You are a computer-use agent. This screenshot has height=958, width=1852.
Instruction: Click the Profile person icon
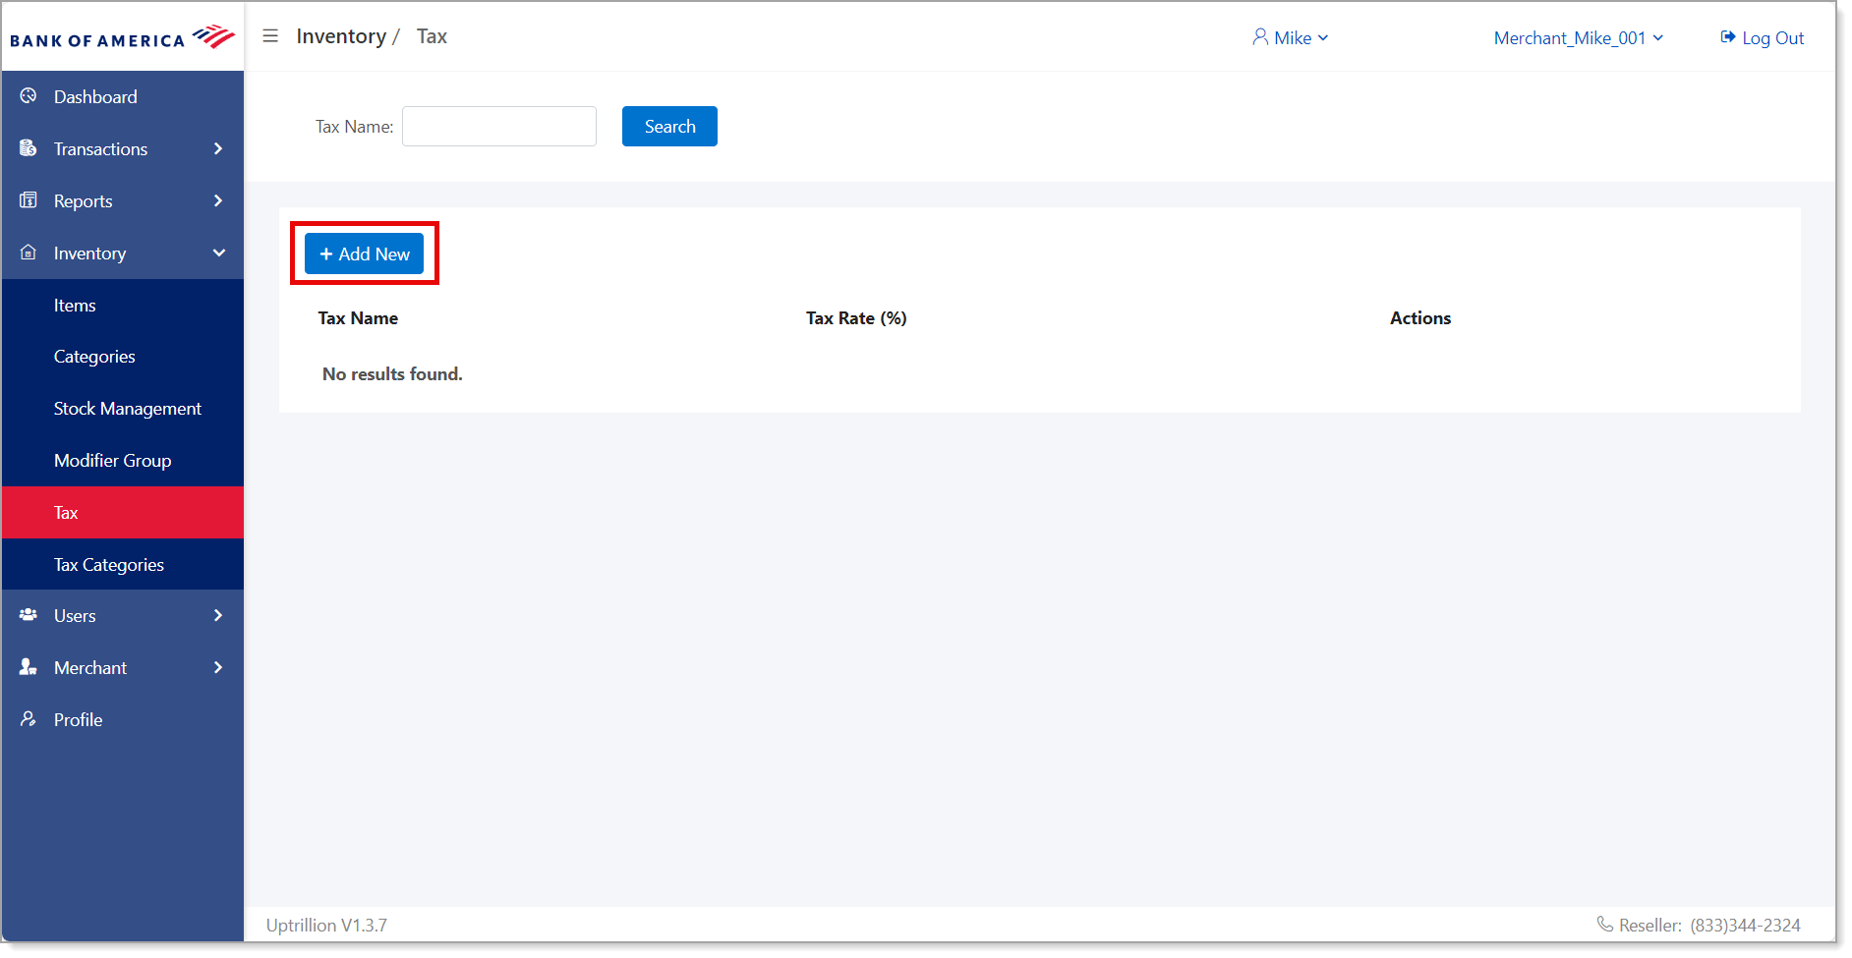pyautogui.click(x=29, y=719)
